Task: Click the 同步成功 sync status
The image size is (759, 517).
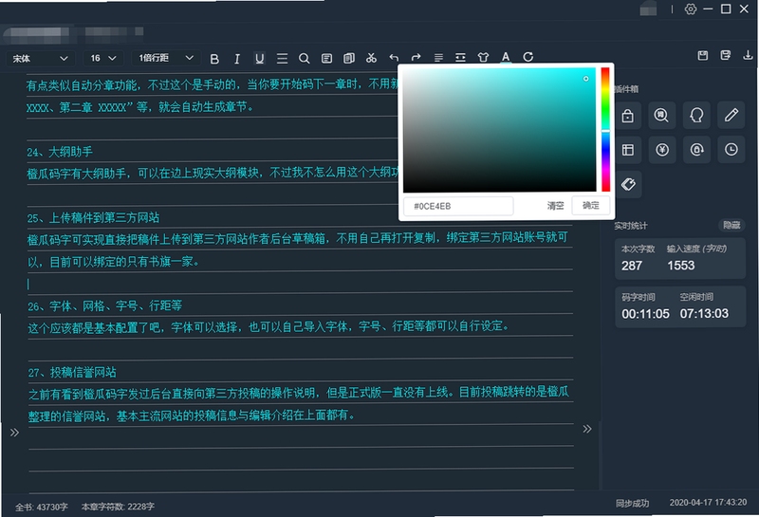Action: 632,504
